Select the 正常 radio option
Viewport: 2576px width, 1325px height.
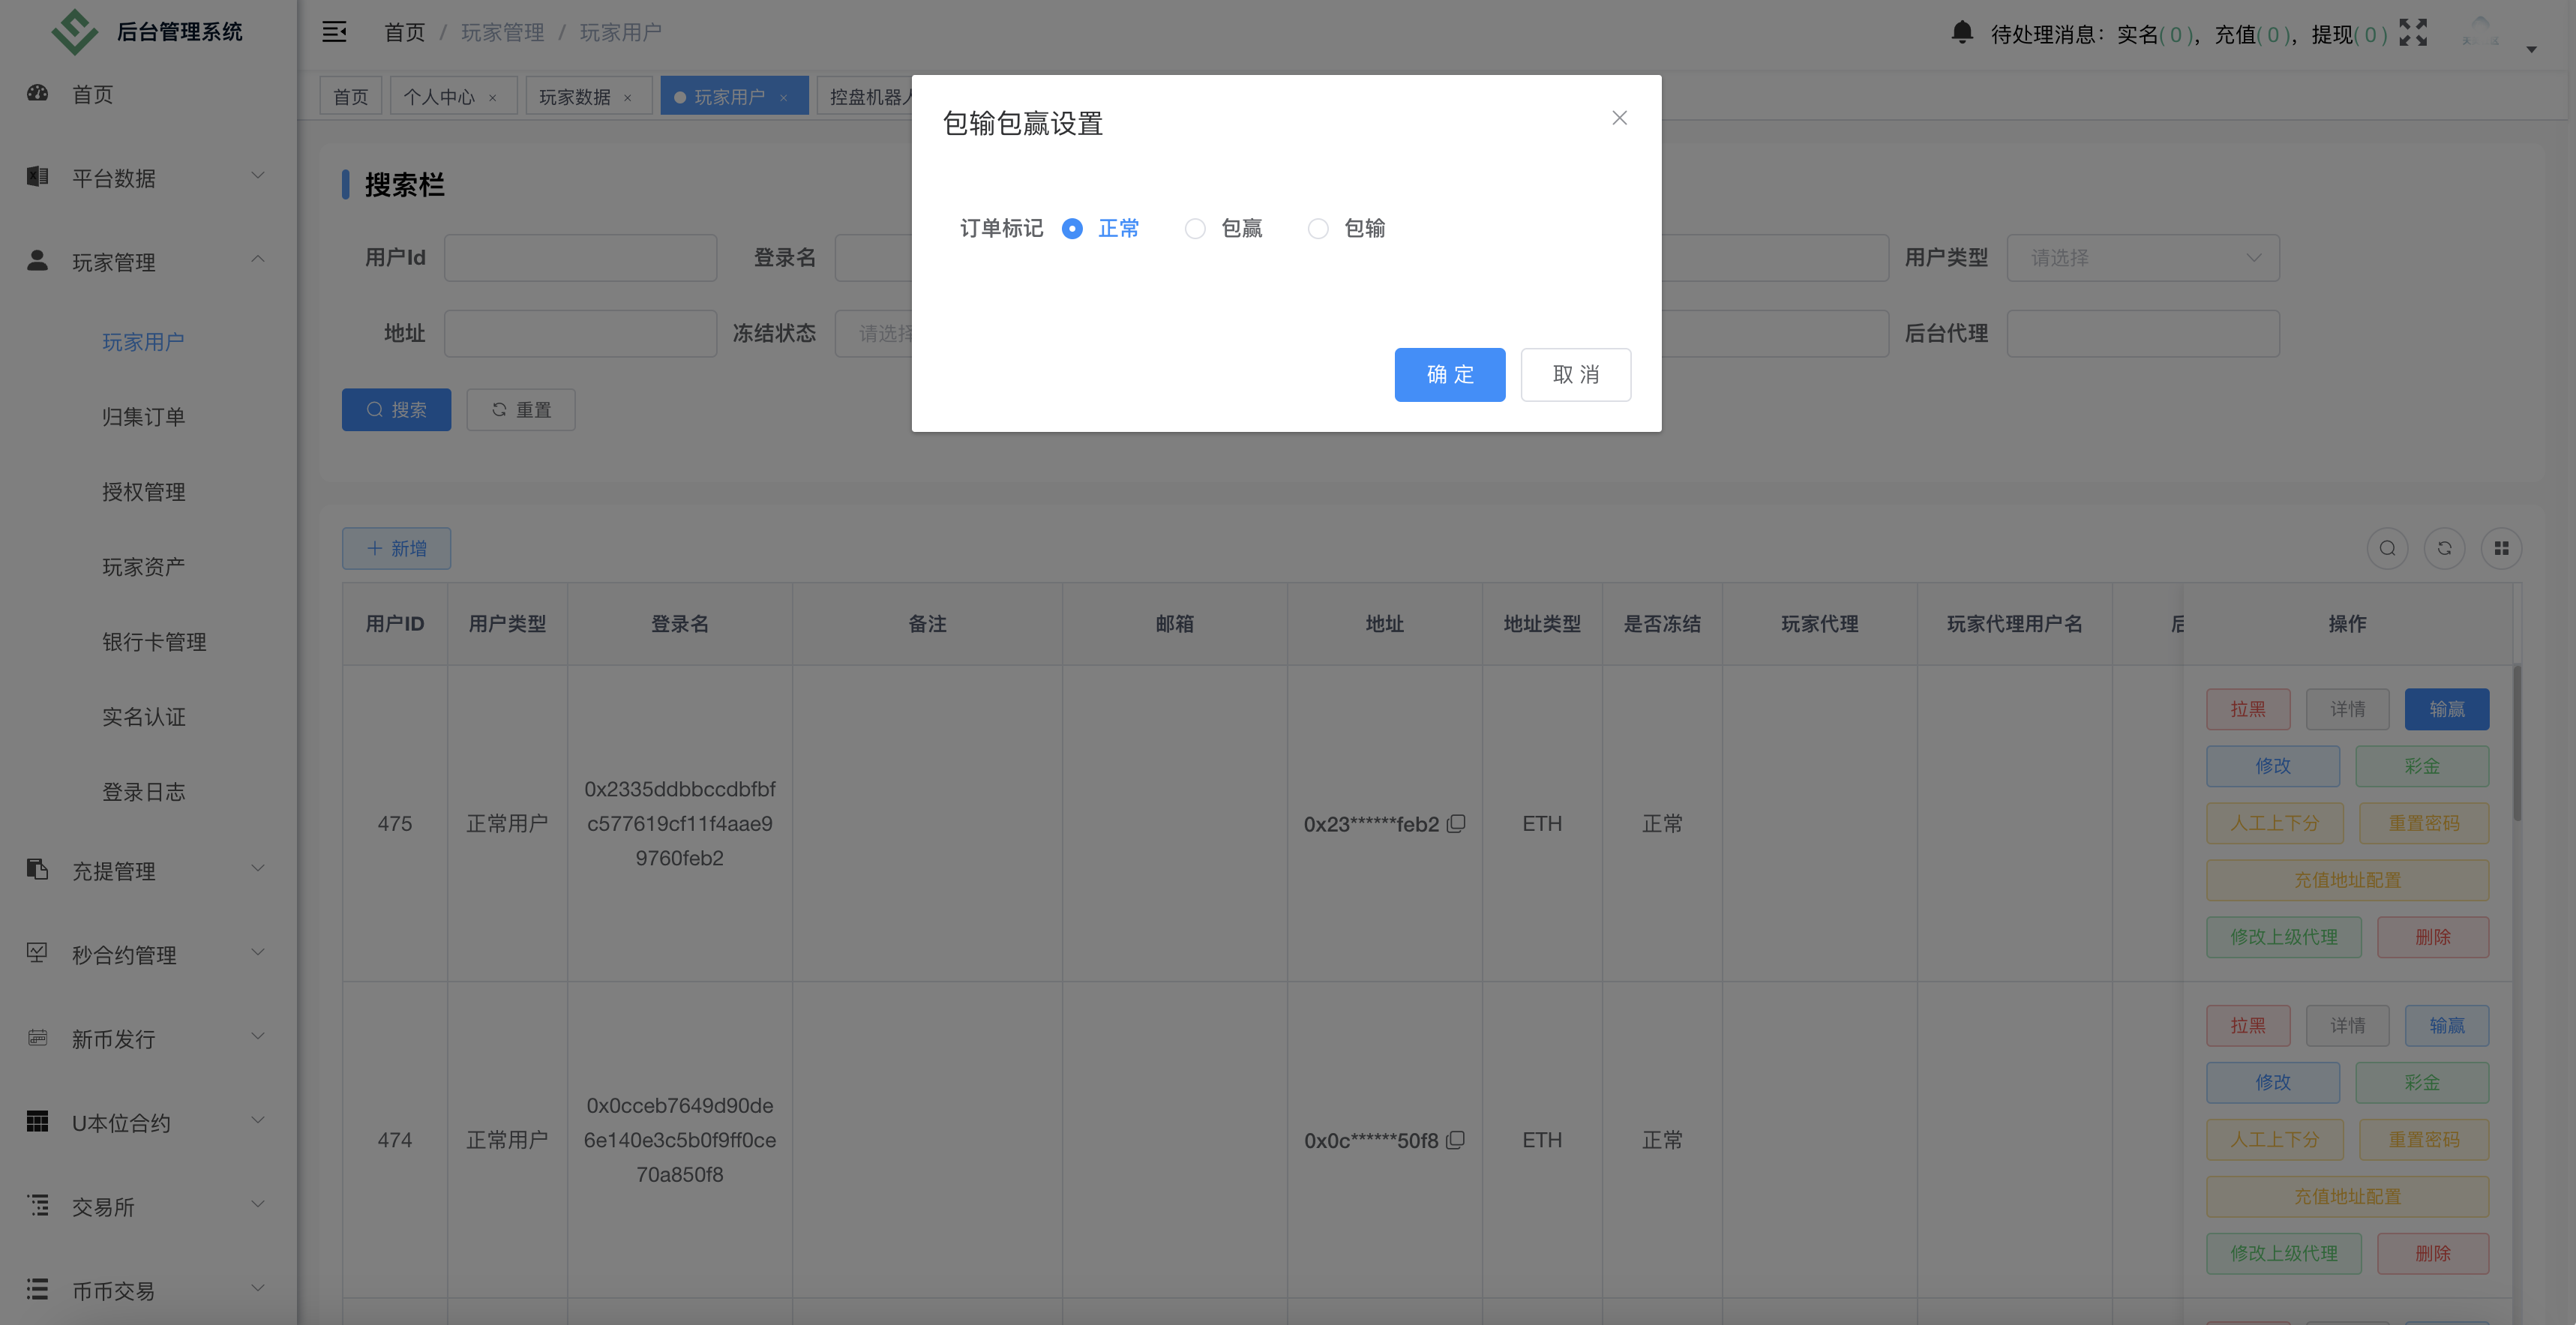1072,228
